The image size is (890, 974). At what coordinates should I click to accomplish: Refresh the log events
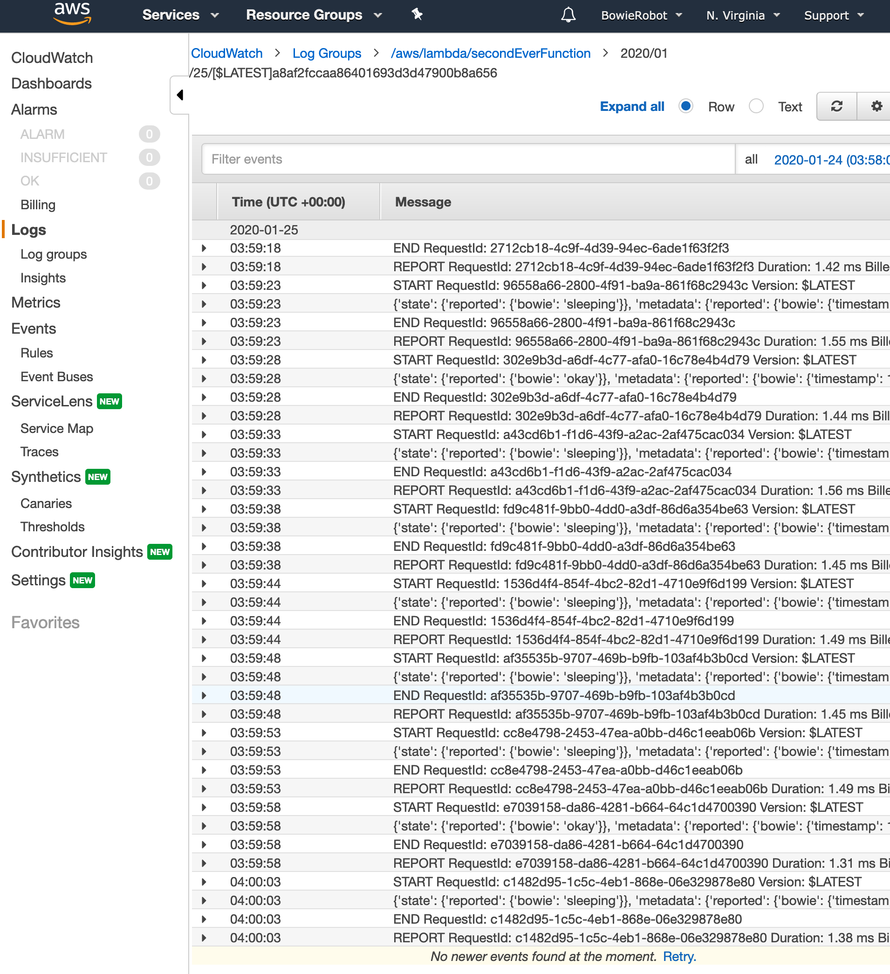pos(836,106)
